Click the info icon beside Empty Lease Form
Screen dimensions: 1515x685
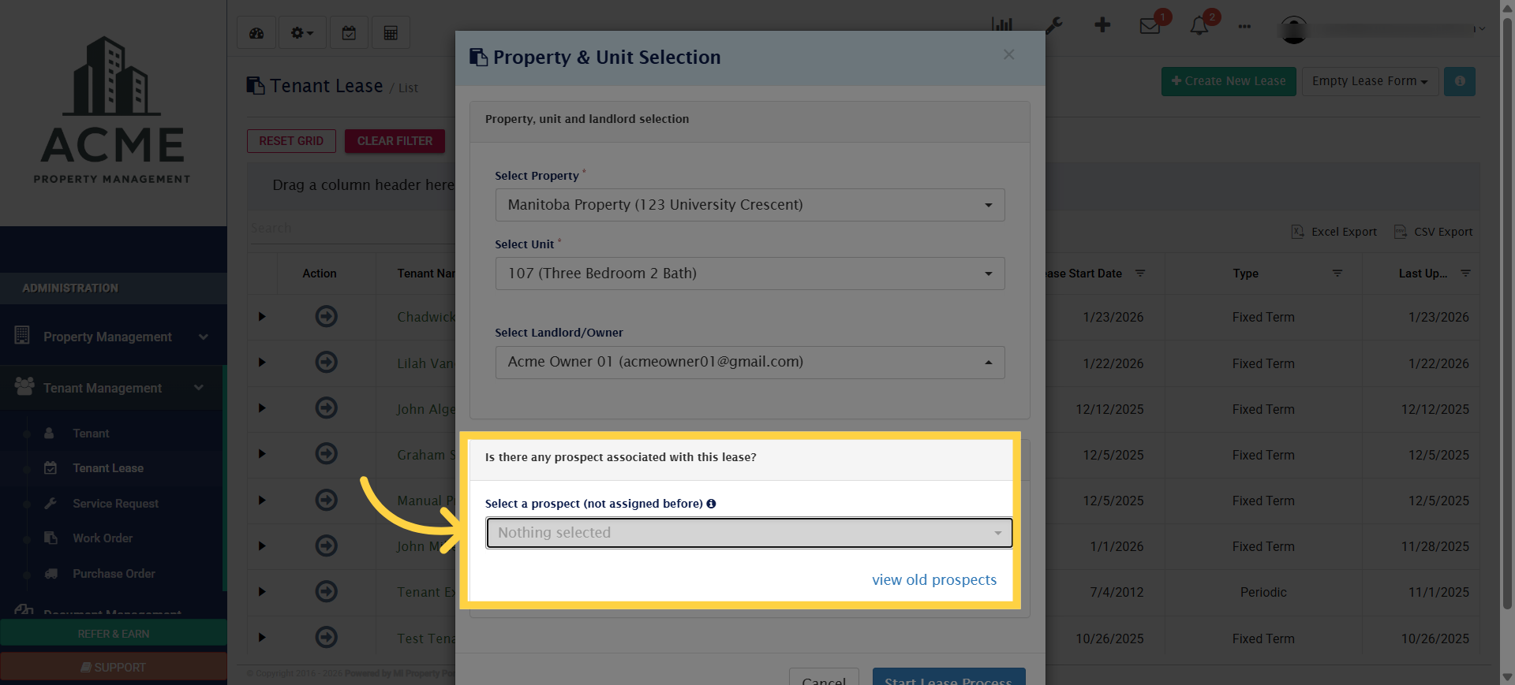1459,81
